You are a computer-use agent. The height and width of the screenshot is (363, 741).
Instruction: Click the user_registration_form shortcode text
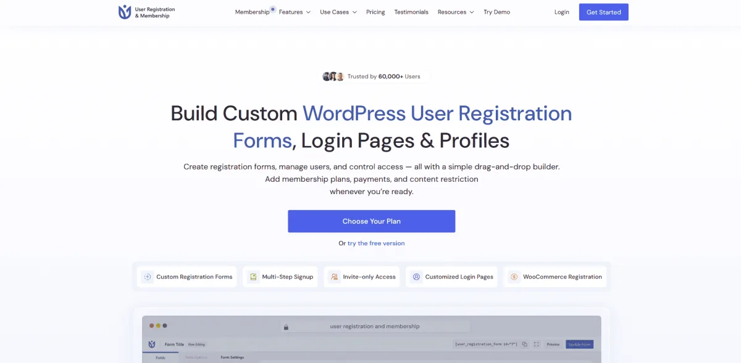[x=485, y=345]
